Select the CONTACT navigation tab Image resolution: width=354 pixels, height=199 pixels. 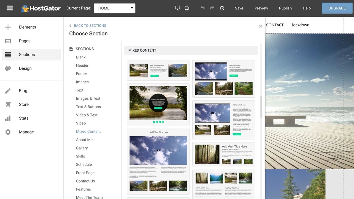(275, 25)
